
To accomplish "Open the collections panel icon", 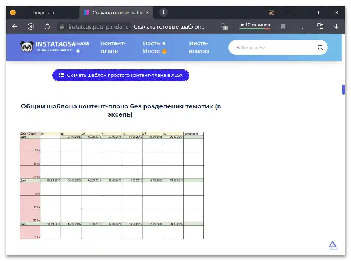I will tap(320, 26).
